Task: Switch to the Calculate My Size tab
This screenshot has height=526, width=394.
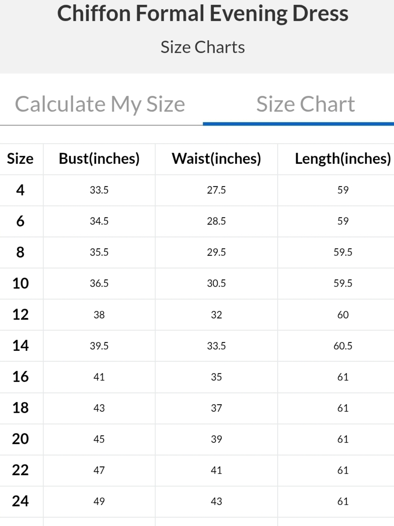Action: click(100, 104)
